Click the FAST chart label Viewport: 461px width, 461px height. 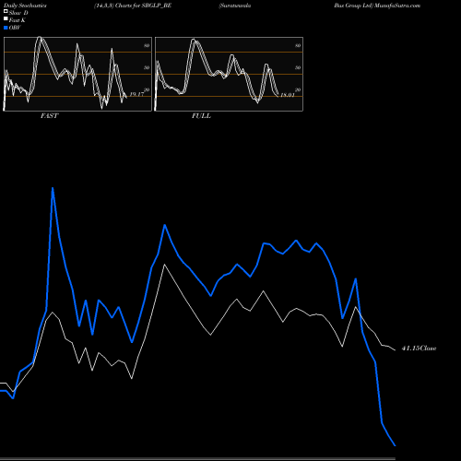[49, 116]
